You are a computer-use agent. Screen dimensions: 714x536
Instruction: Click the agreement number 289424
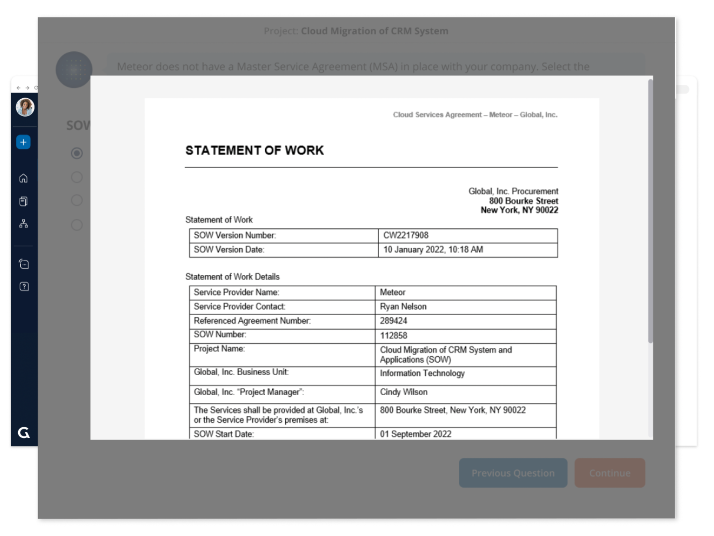point(393,321)
